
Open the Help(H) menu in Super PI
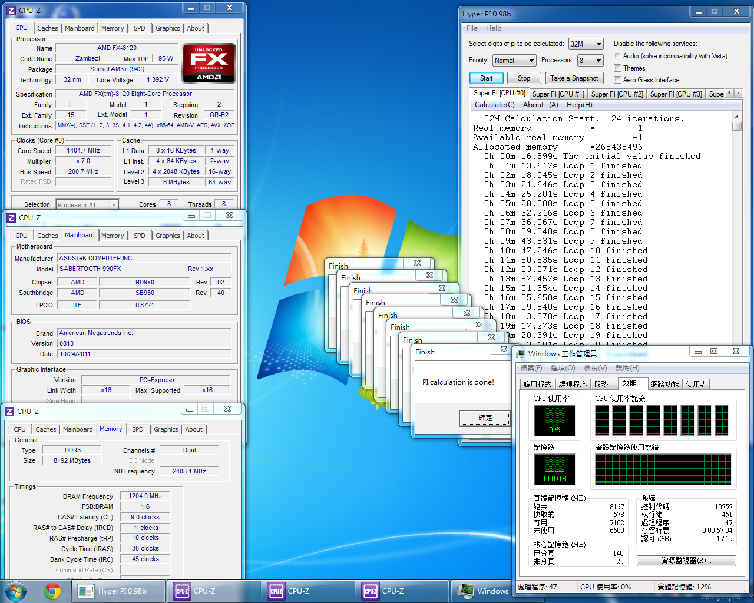point(579,105)
